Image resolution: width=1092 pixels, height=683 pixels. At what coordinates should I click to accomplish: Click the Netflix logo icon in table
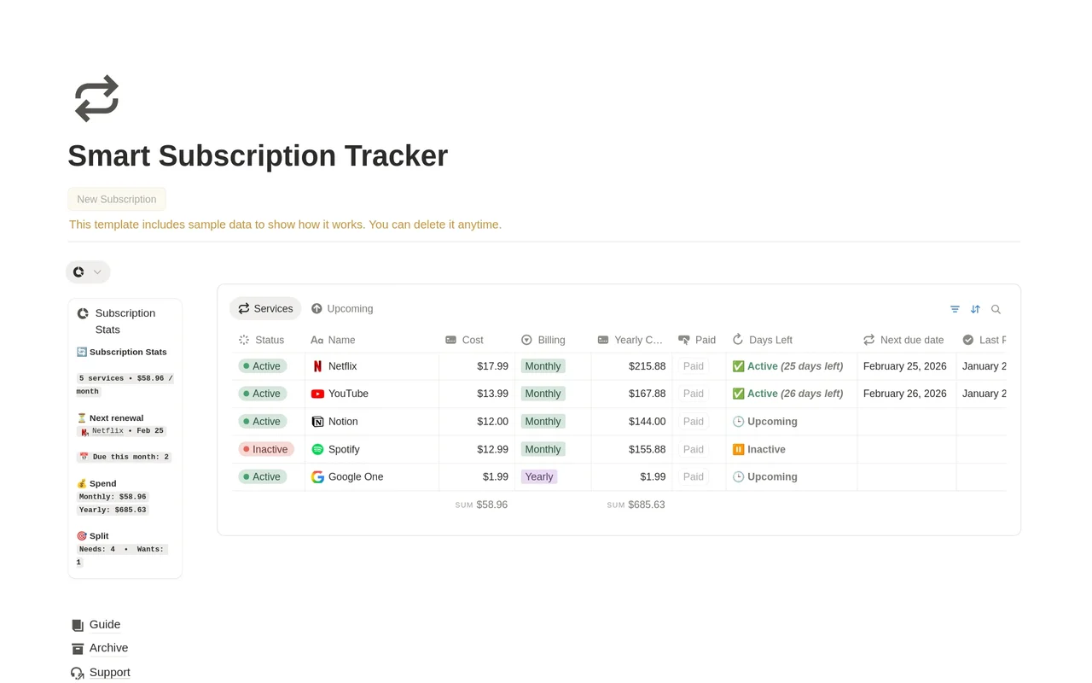pyautogui.click(x=317, y=366)
